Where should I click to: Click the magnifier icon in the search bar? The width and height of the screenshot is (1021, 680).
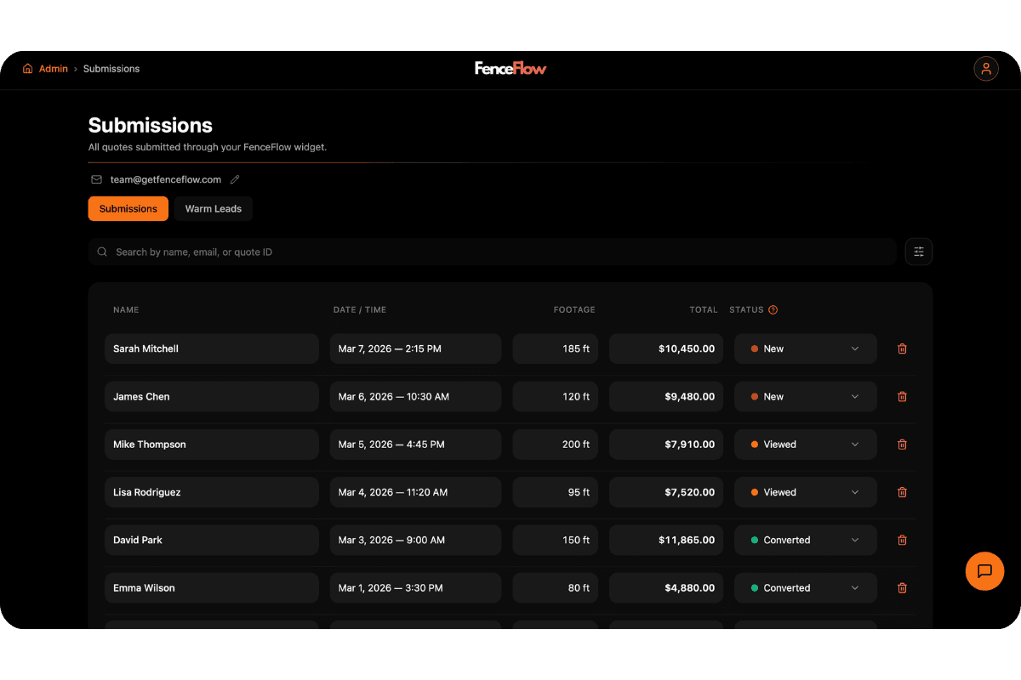(x=102, y=252)
